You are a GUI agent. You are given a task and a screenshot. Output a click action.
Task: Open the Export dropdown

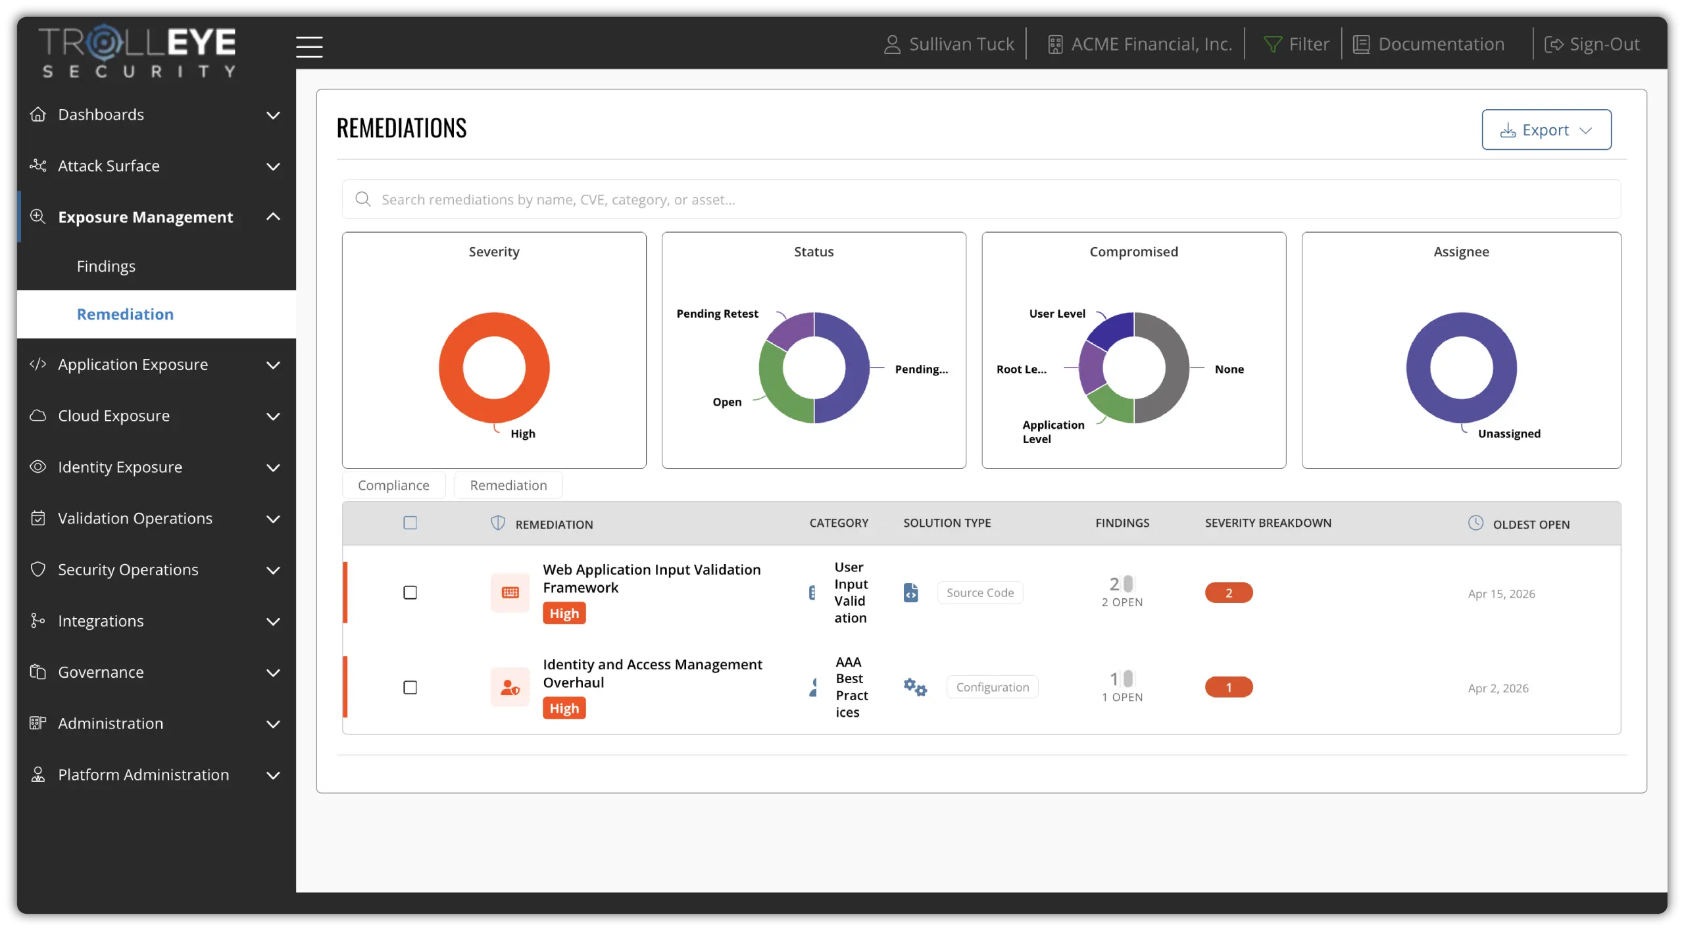click(1547, 130)
